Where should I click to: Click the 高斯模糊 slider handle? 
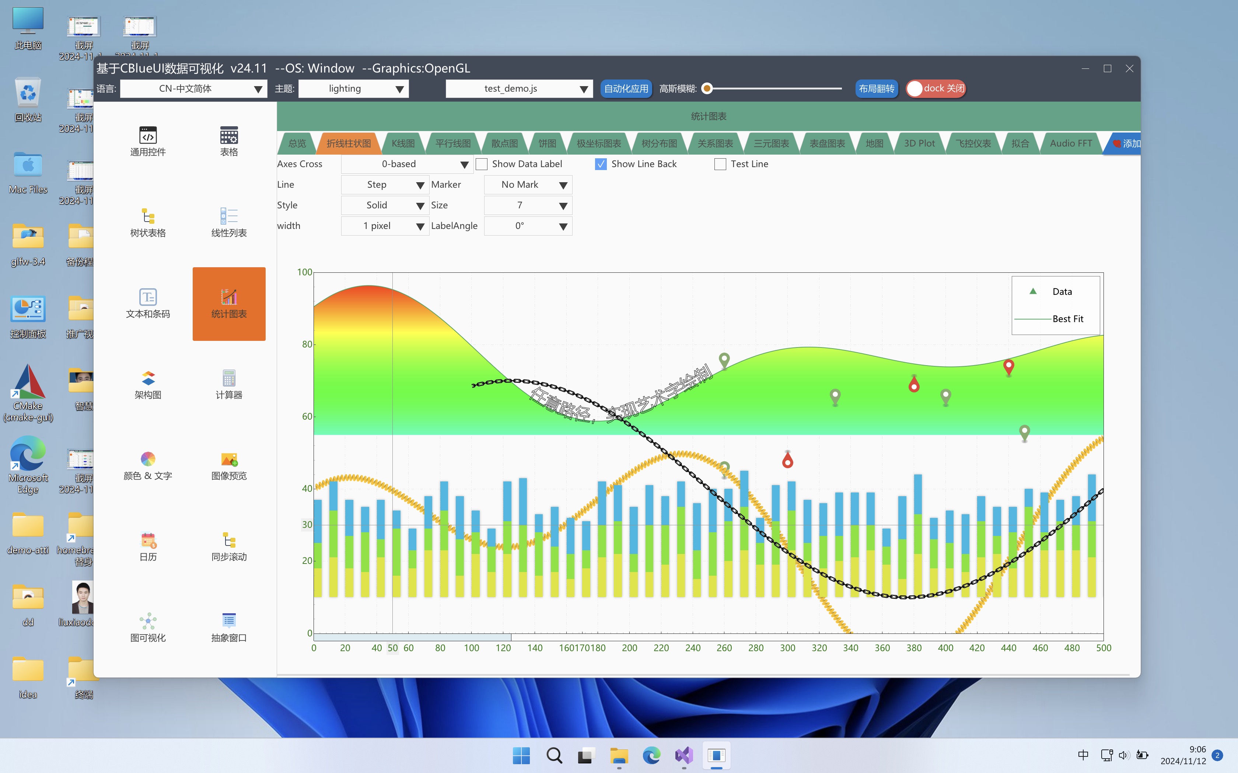pyautogui.click(x=707, y=88)
